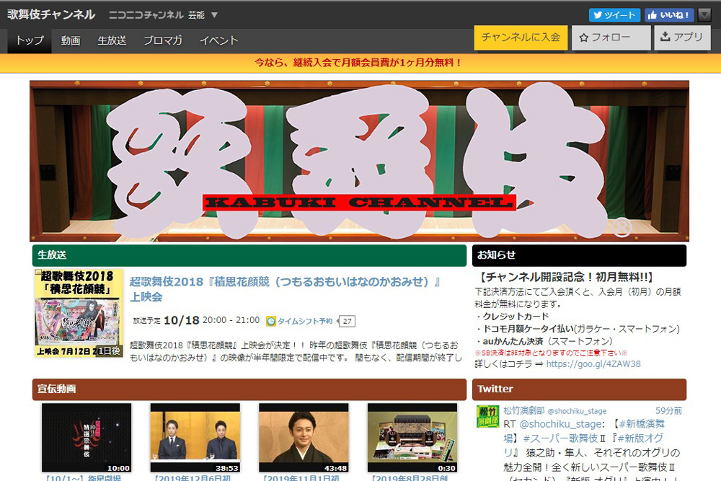This screenshot has height=481, width=721.
Task: Click the 松竹演劇部 Twitter avatar icon
Action: pyautogui.click(x=487, y=416)
